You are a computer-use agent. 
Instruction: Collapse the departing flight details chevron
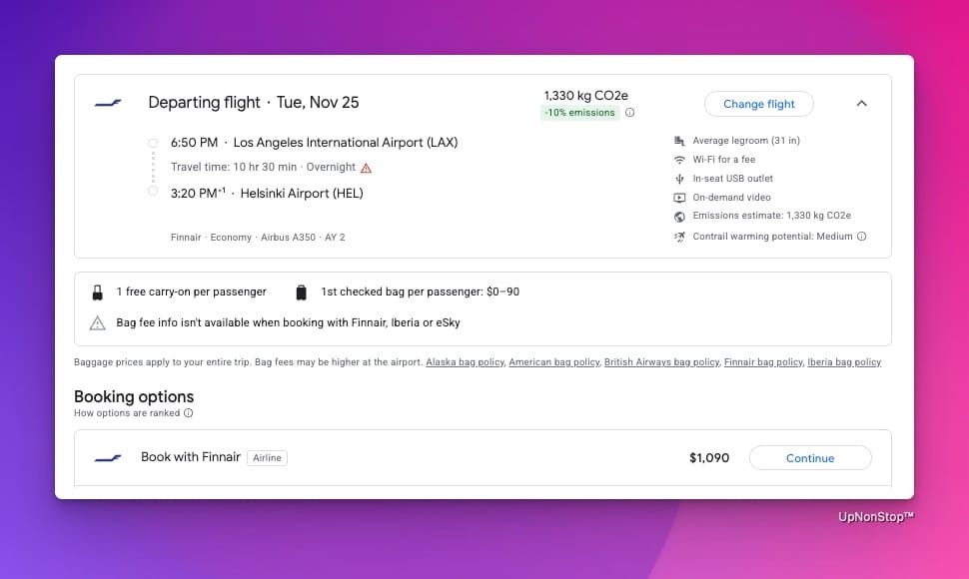click(862, 104)
